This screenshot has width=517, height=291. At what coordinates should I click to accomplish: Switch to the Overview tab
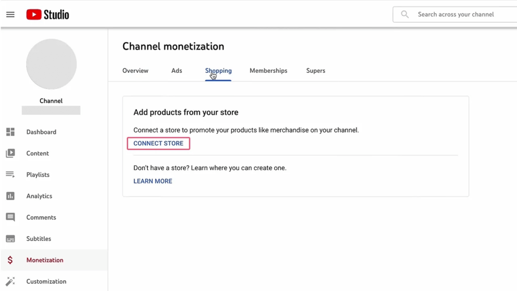click(x=135, y=71)
